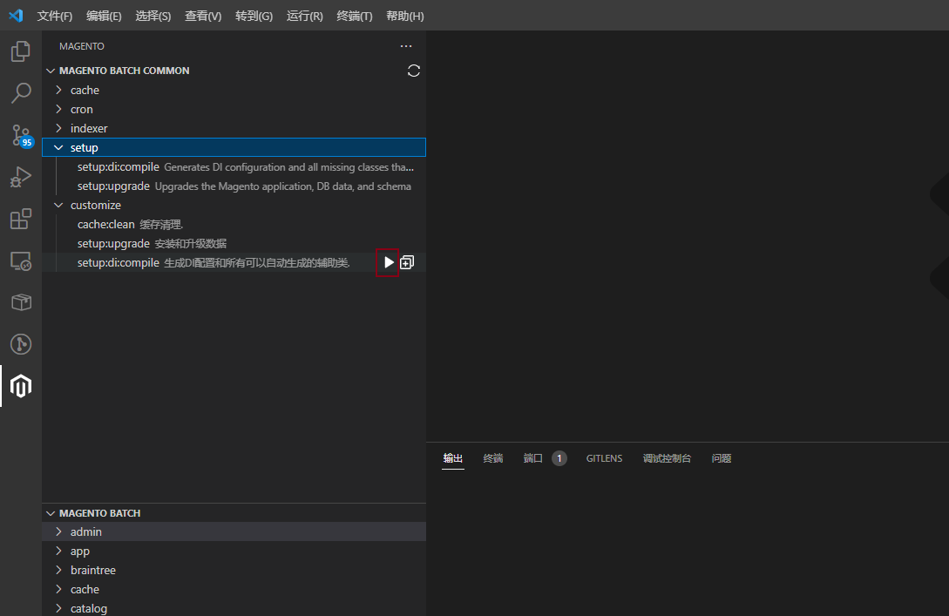Image resolution: width=949 pixels, height=616 pixels.
Task: Switch to the 调试控制台 panel tab
Action: click(667, 458)
